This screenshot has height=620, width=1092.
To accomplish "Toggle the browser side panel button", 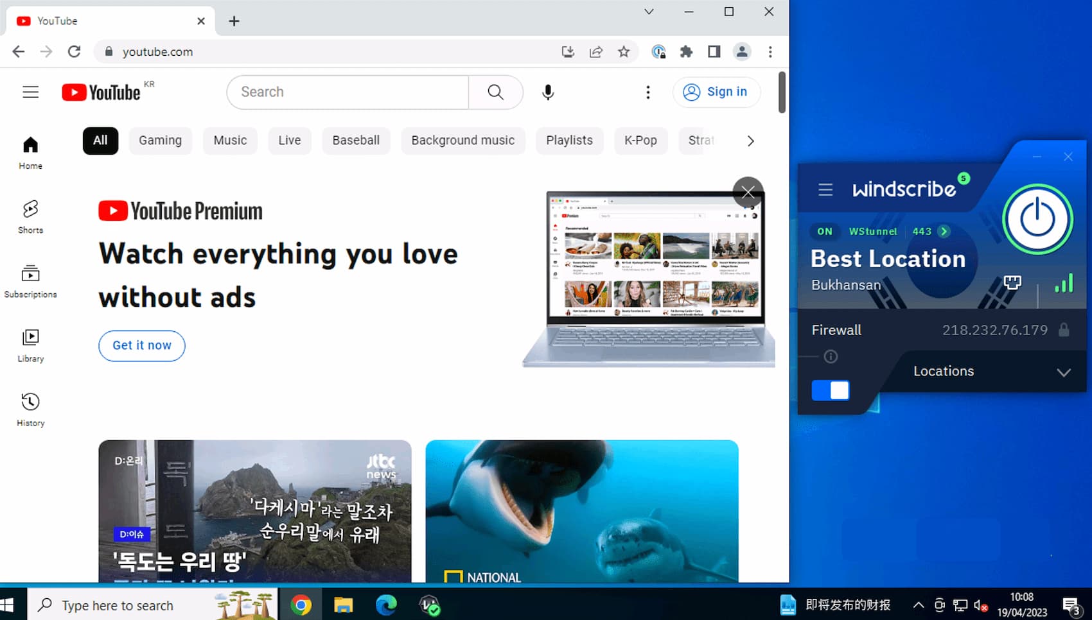I will [x=714, y=52].
